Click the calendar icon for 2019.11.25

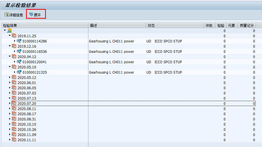click(14, 36)
